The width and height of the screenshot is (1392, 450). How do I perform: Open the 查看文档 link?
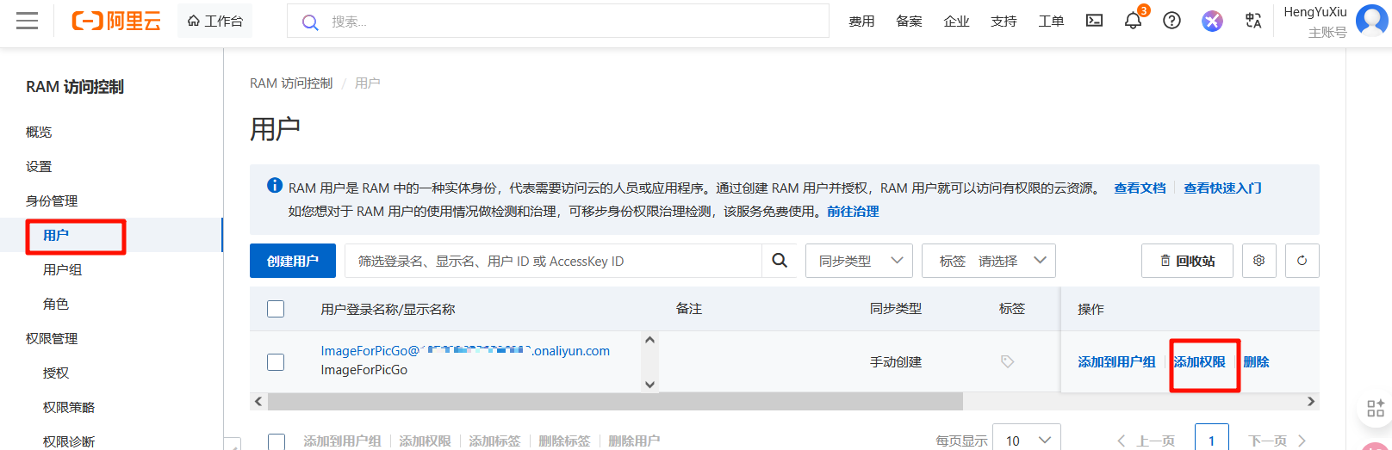1140,188
